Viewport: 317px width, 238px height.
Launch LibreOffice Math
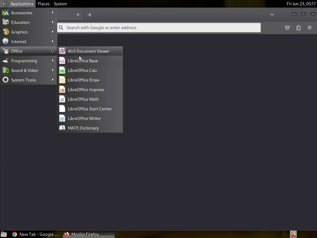pyautogui.click(x=90, y=99)
